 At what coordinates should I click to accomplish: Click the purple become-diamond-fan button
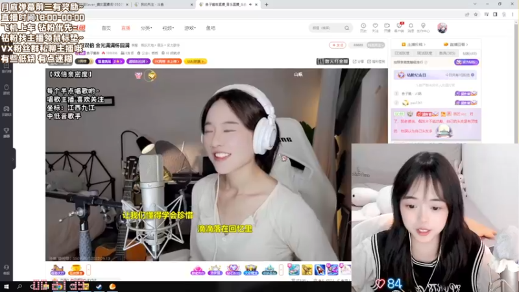click(x=466, y=62)
